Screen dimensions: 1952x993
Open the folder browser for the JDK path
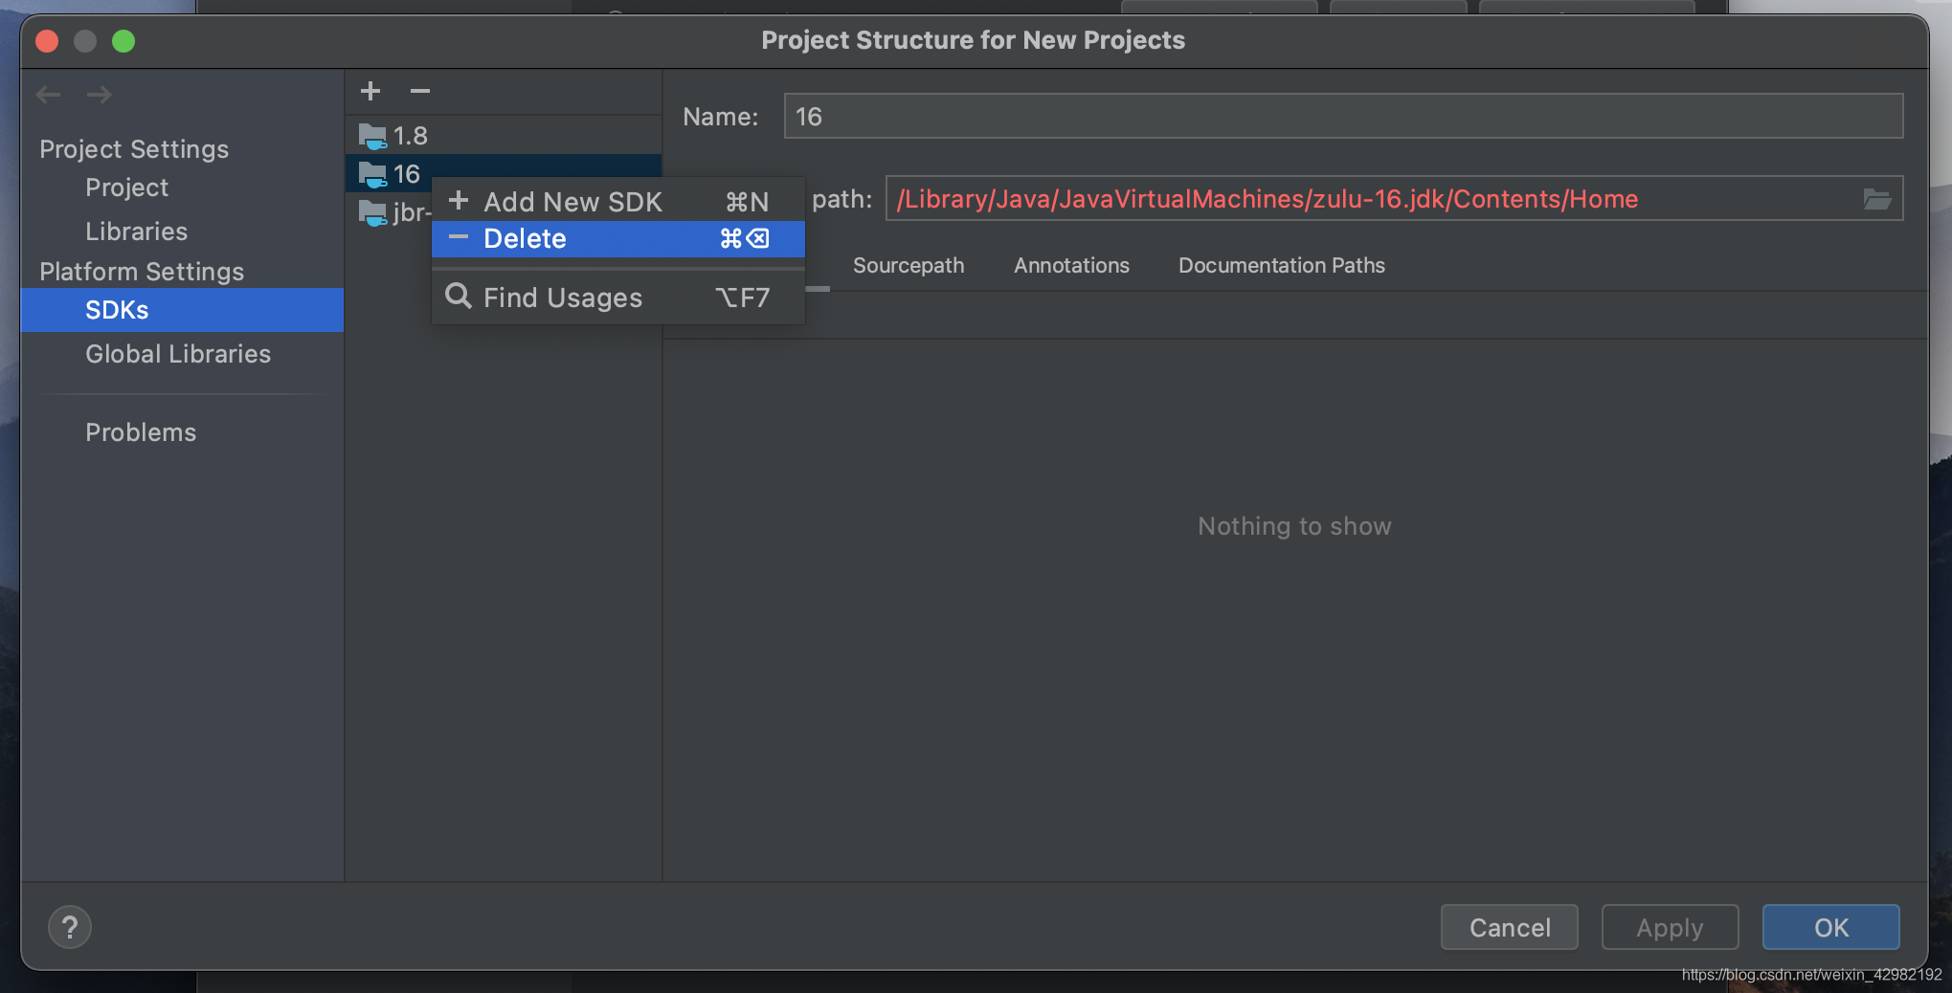[1878, 198]
